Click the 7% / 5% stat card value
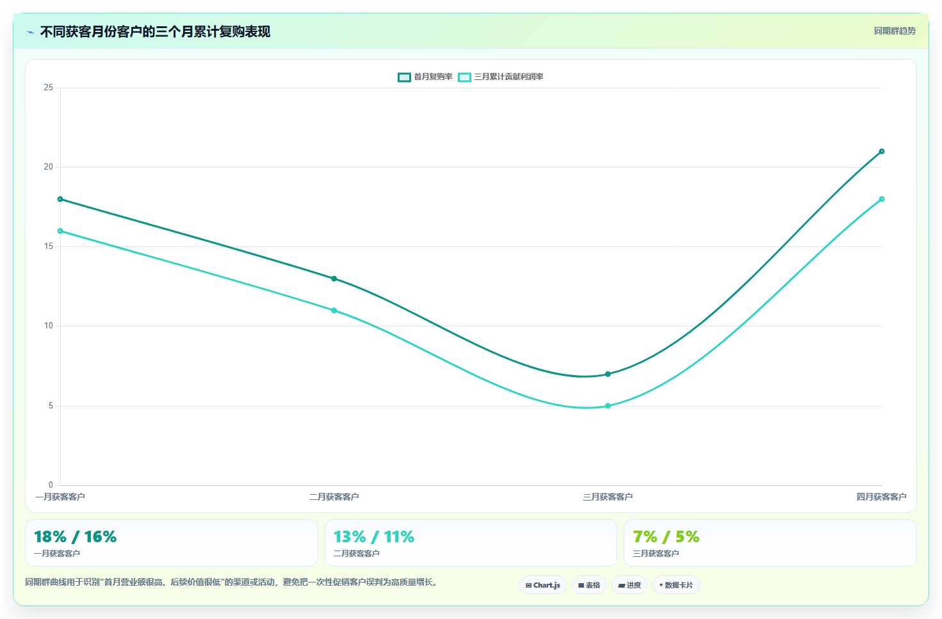Image resolution: width=942 pixels, height=619 pixels. (x=666, y=536)
